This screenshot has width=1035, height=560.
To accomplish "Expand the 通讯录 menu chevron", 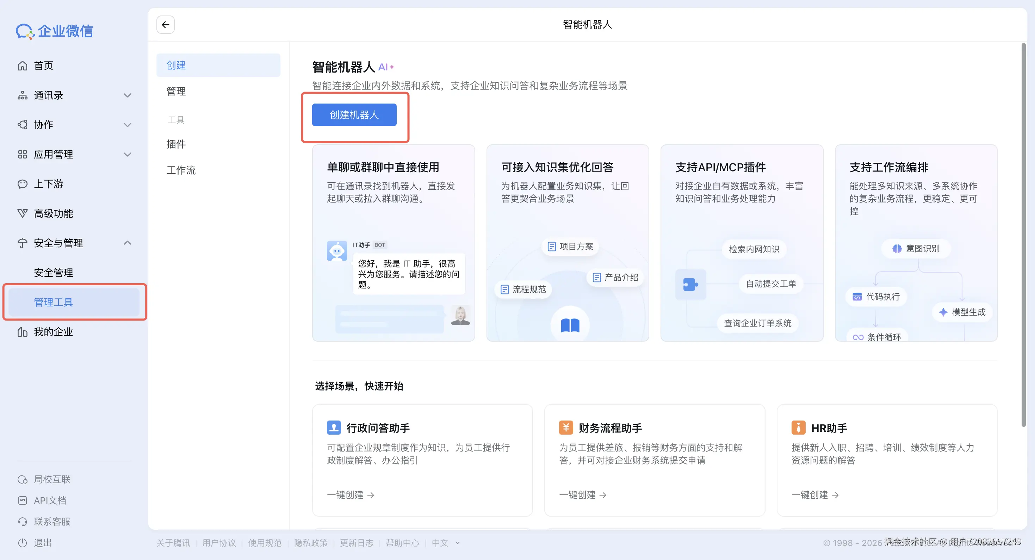I will (x=128, y=95).
